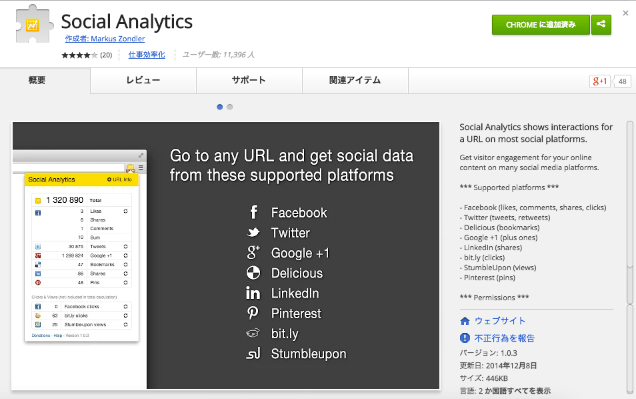Click the 'Stumbleupon' label in the platform list
Viewport: 636px width, 399px height.
pos(309,354)
